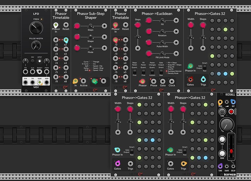The image size is (251, 181).
Task: Toggle the lit OFST button on the LFO
Action: (40, 61)
